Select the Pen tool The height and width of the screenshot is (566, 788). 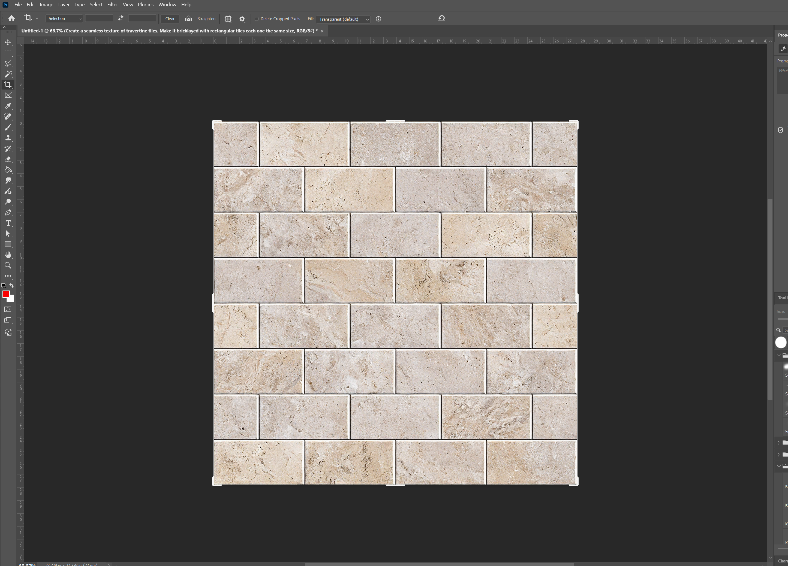8,213
